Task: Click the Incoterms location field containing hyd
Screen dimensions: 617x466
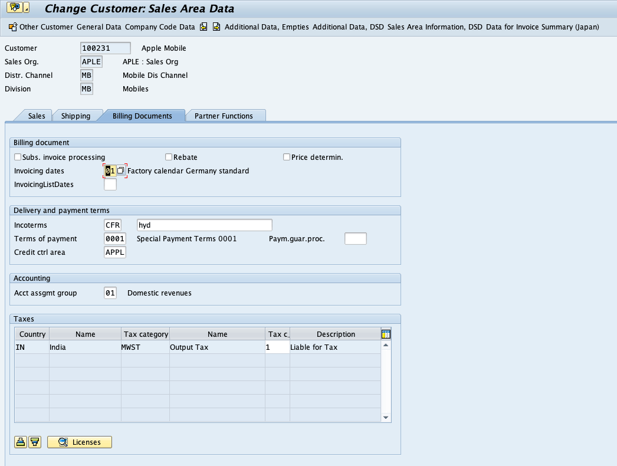Action: 205,225
